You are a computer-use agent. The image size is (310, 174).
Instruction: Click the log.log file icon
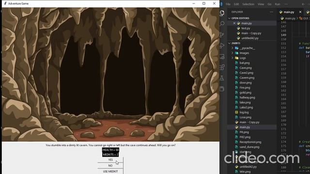[237, 112]
